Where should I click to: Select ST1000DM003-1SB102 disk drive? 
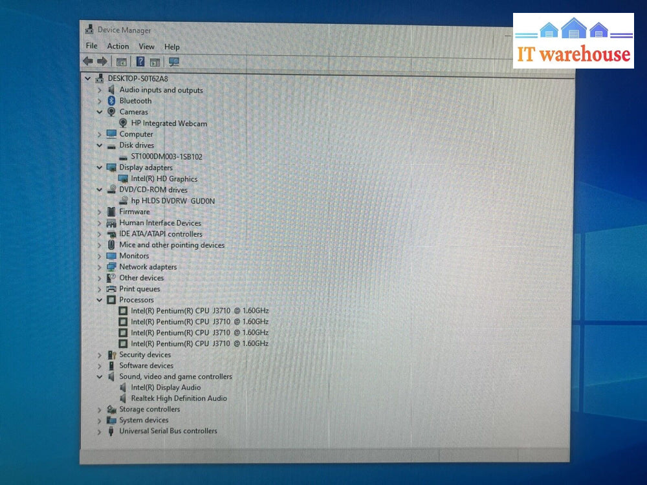(171, 156)
